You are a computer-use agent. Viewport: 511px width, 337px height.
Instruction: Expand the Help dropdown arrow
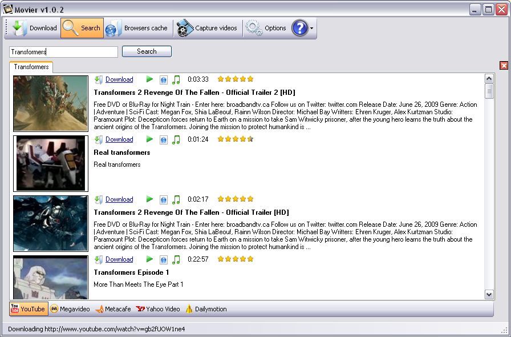312,29
